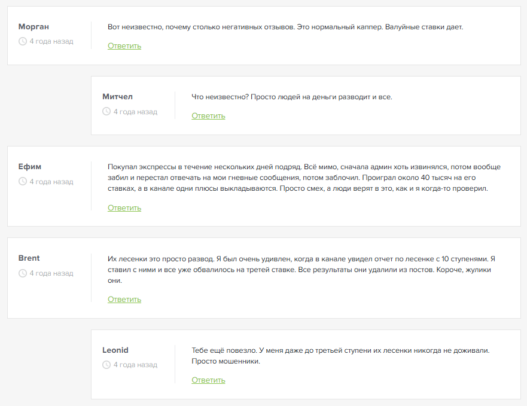Click the clock icon beside Морган's timestamp
This screenshot has height=406, width=527.
point(23,41)
